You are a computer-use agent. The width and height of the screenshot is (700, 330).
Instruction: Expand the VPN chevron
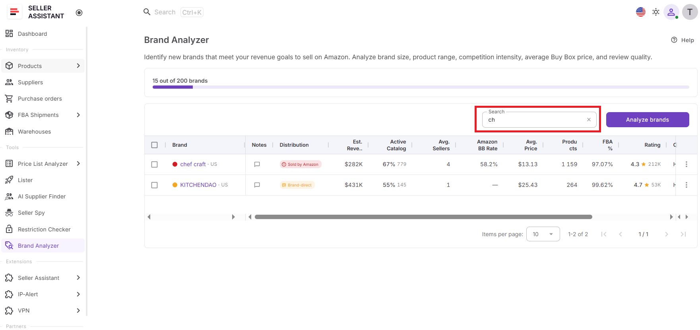78,311
